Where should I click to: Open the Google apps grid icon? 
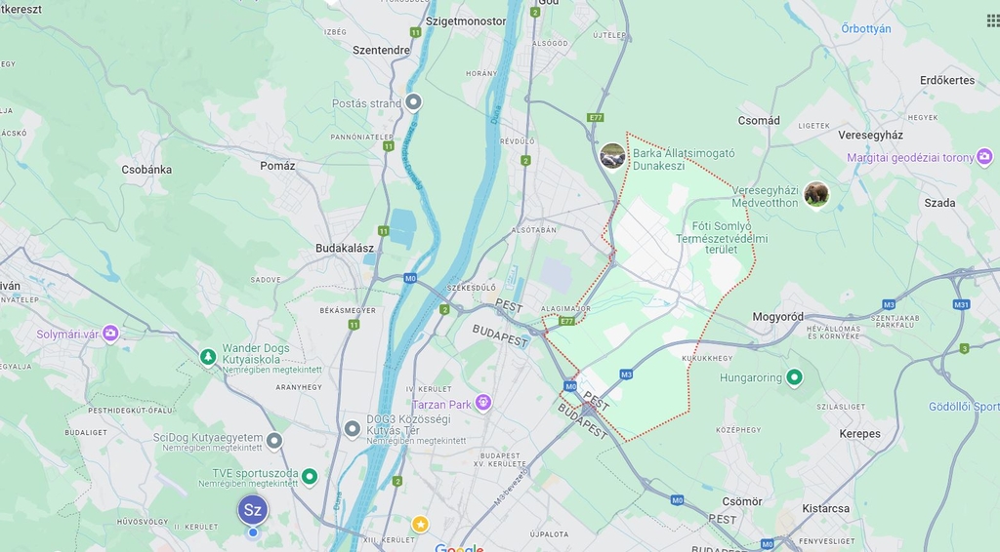992,20
